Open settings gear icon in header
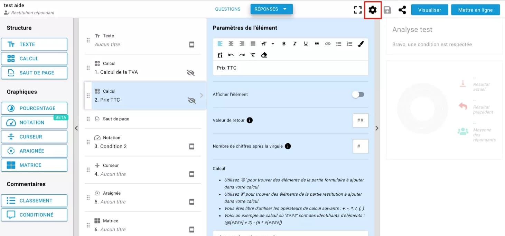The width and height of the screenshot is (505, 236). (x=372, y=10)
